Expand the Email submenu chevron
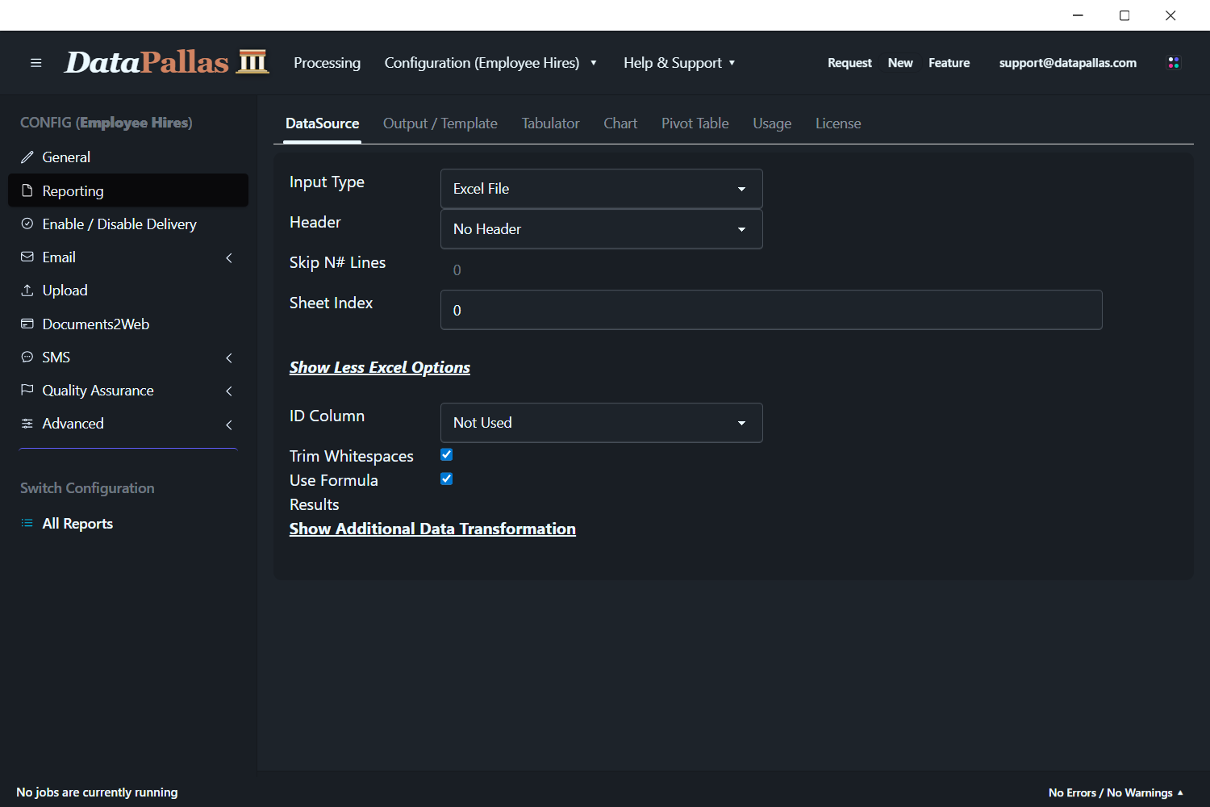This screenshot has height=807, width=1210. pyautogui.click(x=229, y=257)
